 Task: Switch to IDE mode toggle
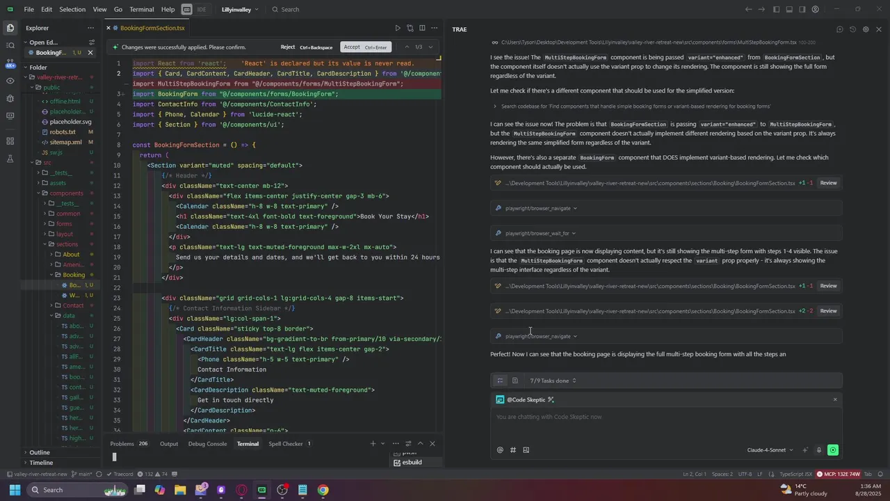pyautogui.click(x=202, y=9)
